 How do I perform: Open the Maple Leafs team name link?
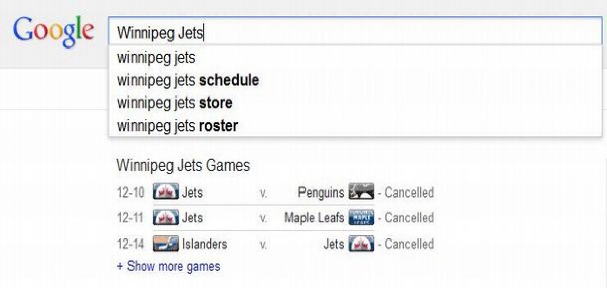click(314, 218)
